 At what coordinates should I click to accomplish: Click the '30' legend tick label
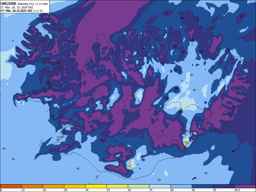pyautogui.click(x=66, y=190)
